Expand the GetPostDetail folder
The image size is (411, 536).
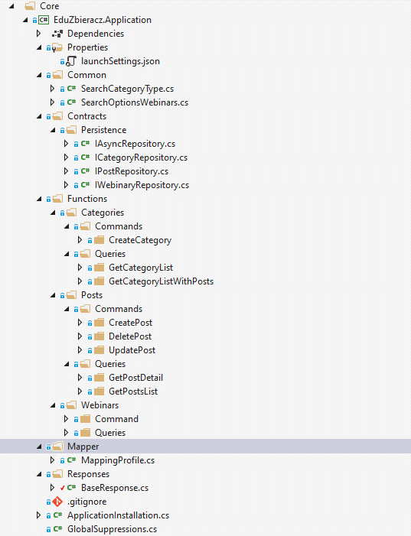tap(80, 378)
